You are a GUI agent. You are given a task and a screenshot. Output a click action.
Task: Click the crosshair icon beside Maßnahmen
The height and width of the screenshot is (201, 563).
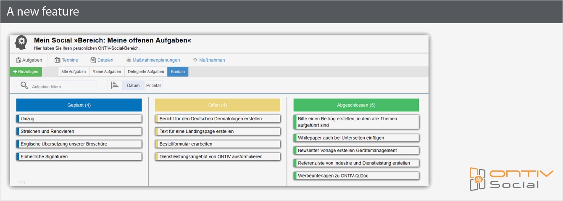[x=195, y=60]
